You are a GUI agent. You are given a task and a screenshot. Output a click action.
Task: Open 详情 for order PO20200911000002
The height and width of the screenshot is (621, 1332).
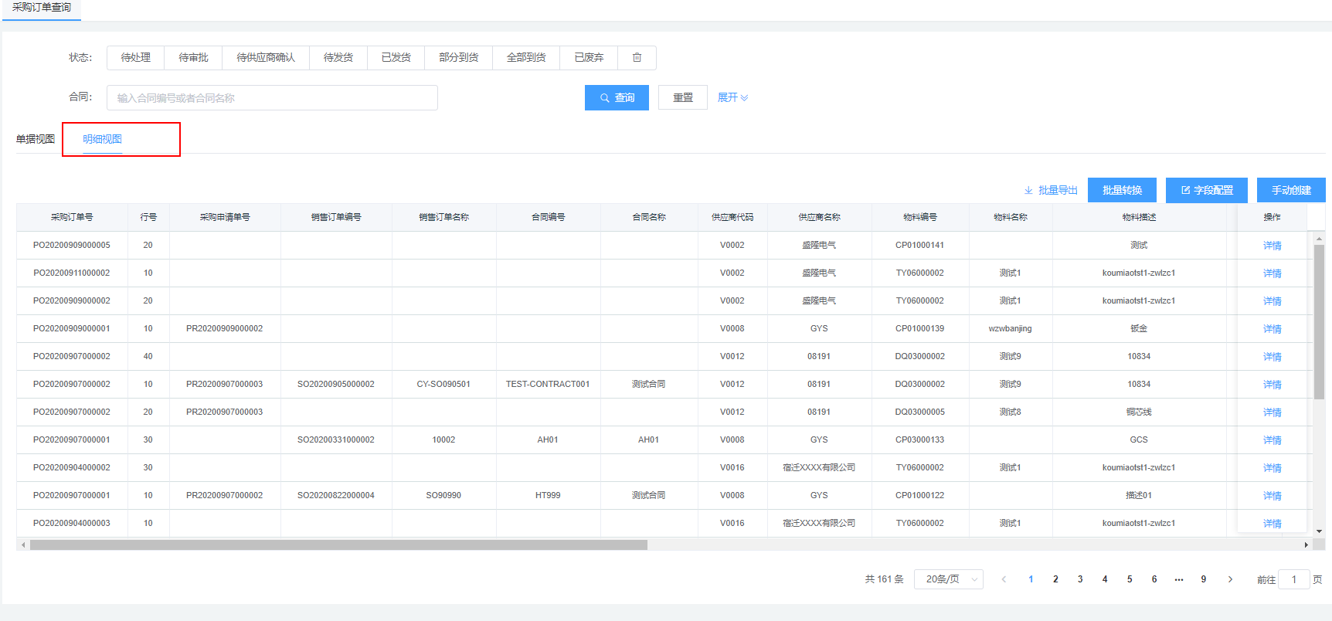[1272, 273]
